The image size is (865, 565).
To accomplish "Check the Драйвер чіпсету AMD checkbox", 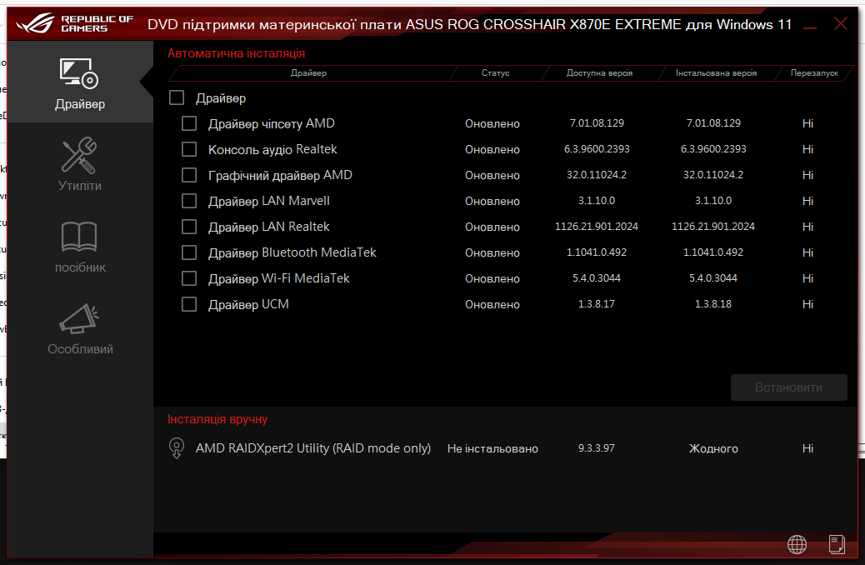I will click(189, 123).
